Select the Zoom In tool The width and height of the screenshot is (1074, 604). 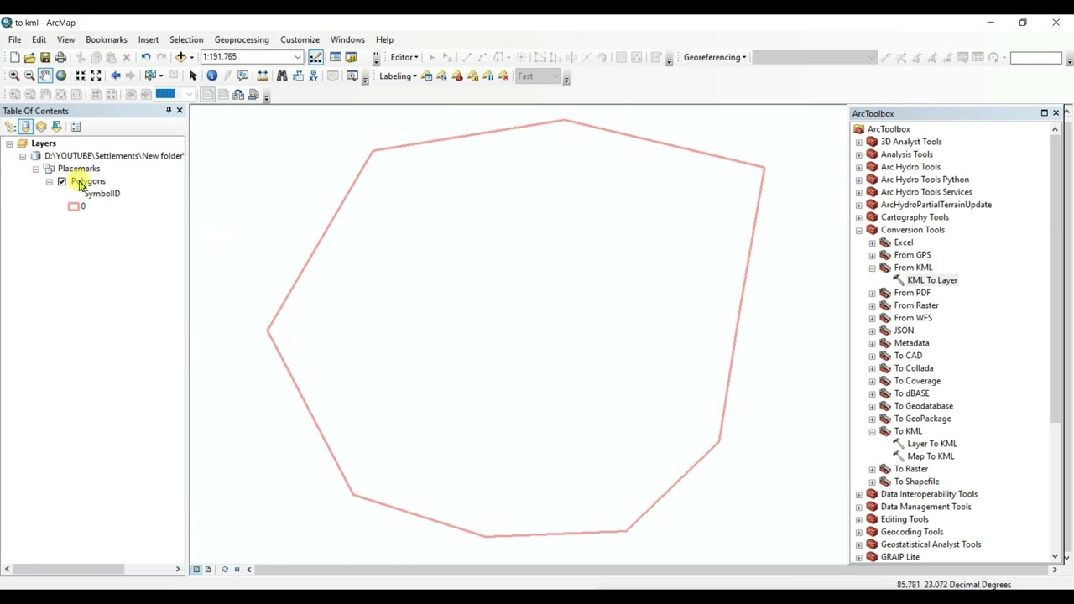[14, 75]
